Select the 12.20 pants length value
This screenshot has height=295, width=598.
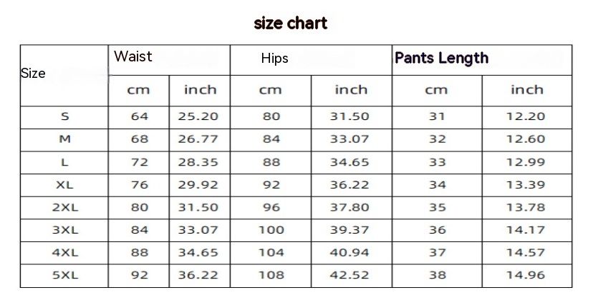(x=526, y=116)
